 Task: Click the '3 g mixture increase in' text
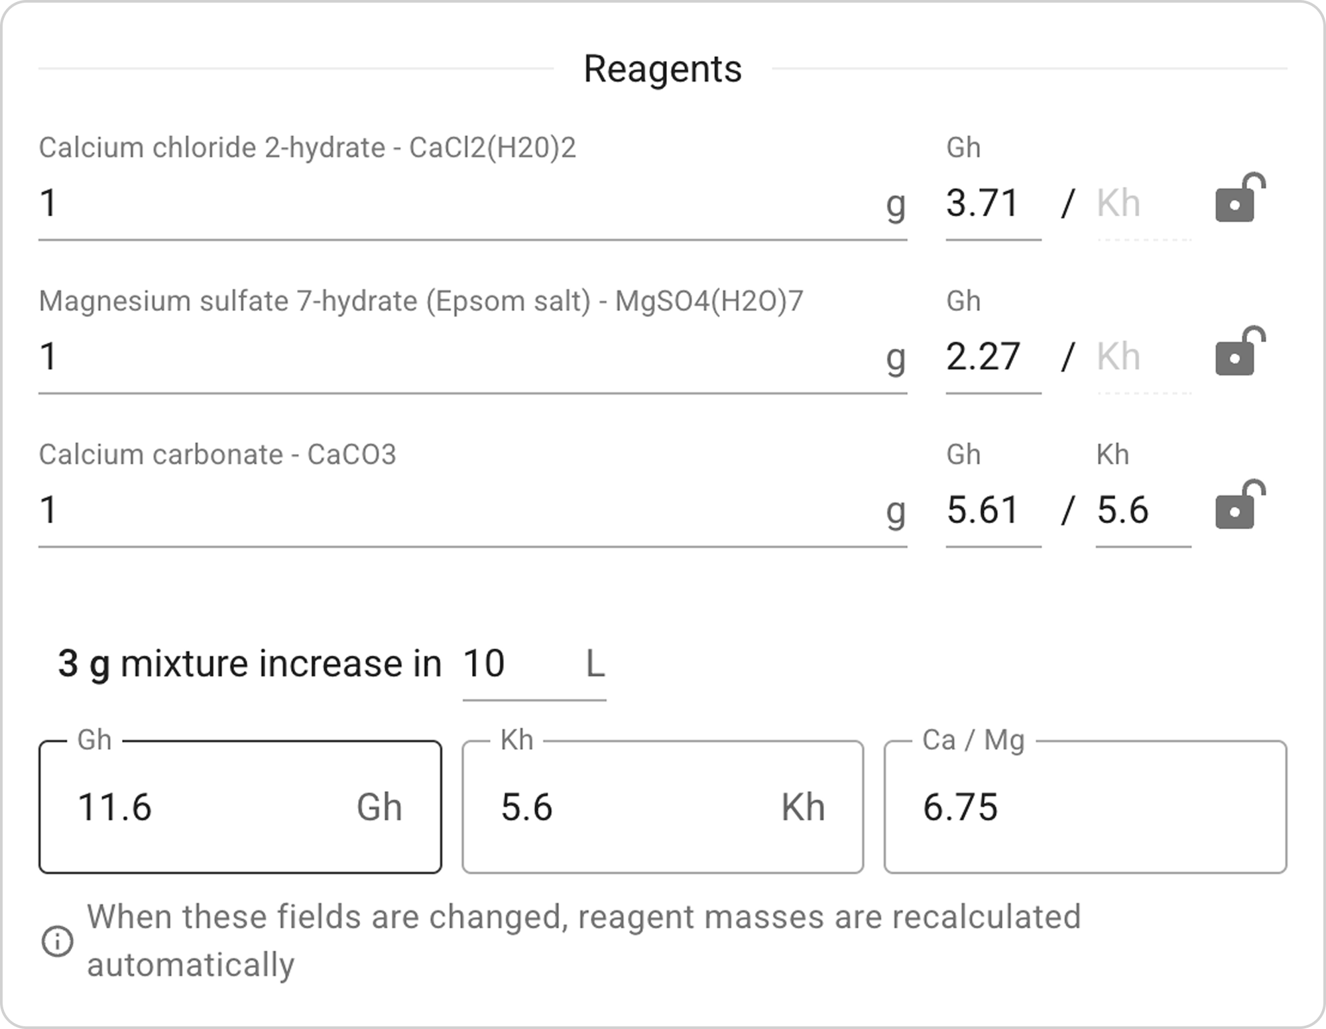click(x=249, y=664)
